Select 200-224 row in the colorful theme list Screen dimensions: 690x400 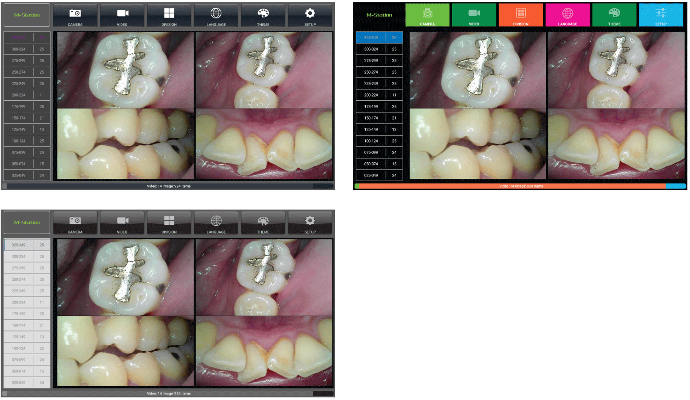tap(379, 95)
